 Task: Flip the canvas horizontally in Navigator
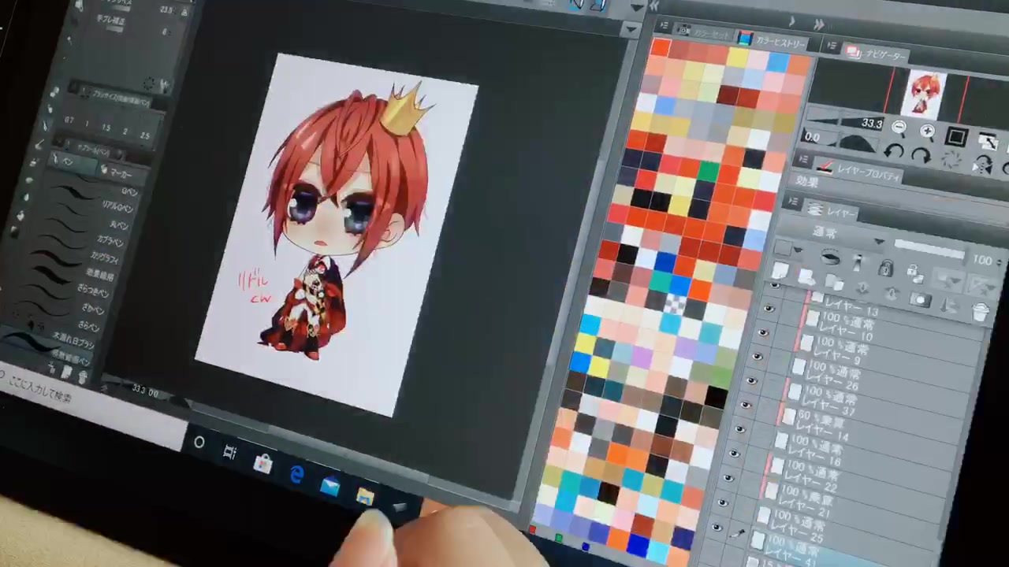pyautogui.click(x=982, y=165)
